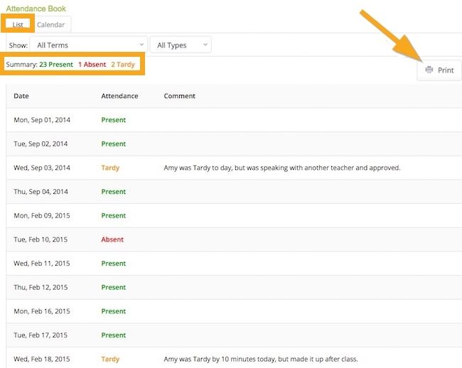This screenshot has width=462, height=368.
Task: Click the comment about speaking with another teacher
Action: pos(281,168)
